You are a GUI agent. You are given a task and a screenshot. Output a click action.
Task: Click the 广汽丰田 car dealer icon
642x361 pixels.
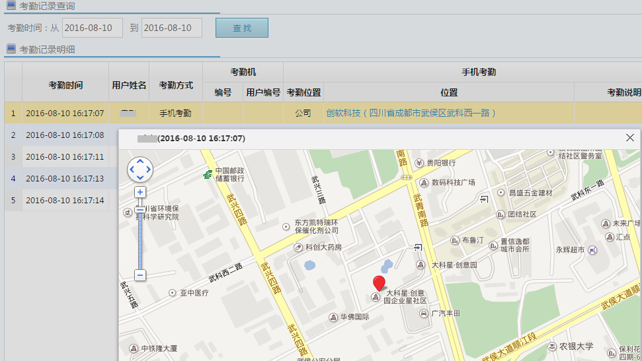(x=424, y=313)
